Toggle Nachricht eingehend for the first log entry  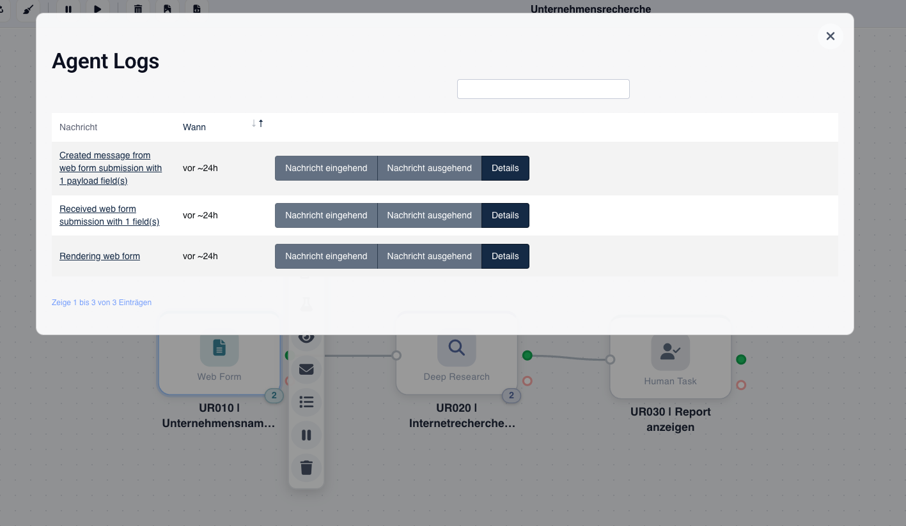tap(326, 168)
